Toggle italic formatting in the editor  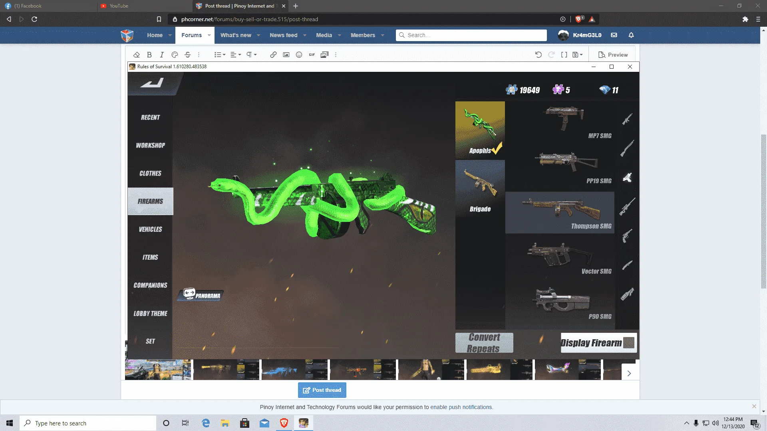click(162, 55)
